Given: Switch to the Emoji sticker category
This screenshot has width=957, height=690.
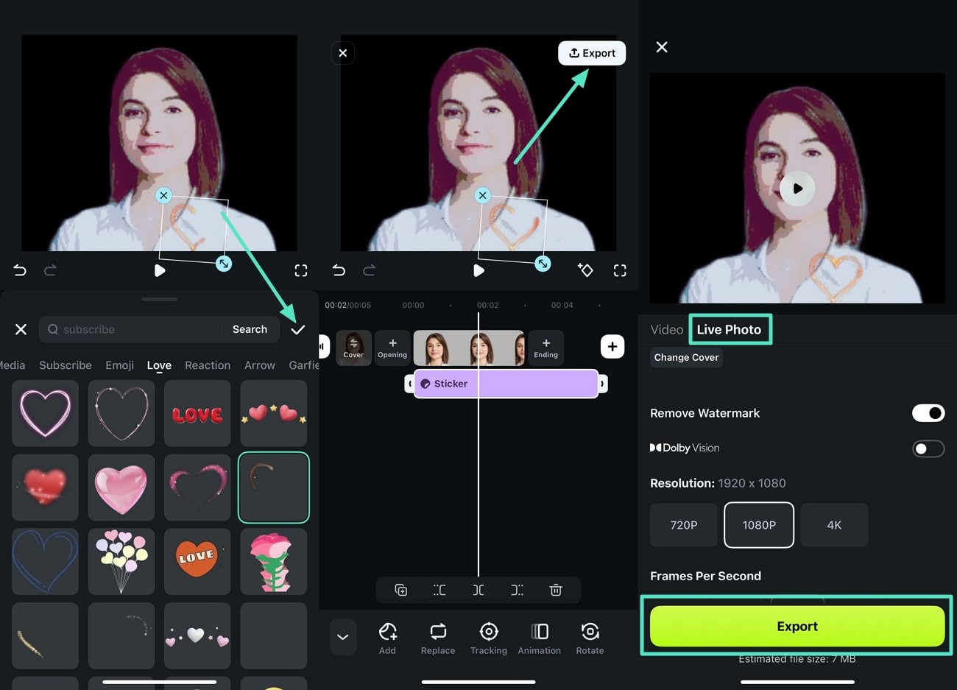Looking at the screenshot, I should pyautogui.click(x=119, y=365).
